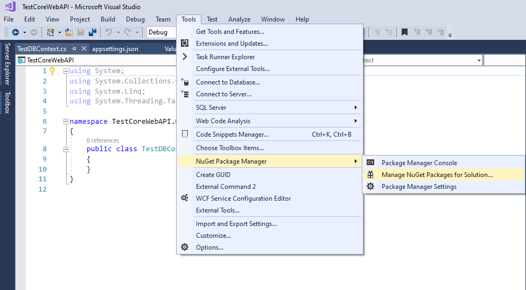Image resolution: width=526 pixels, height=290 pixels.
Task: Open the Debug menu
Action: [x=135, y=19]
